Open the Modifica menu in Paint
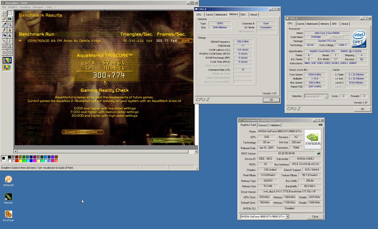 [13, 7]
